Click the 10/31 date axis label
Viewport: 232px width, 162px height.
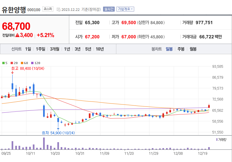click(x=80, y=153)
